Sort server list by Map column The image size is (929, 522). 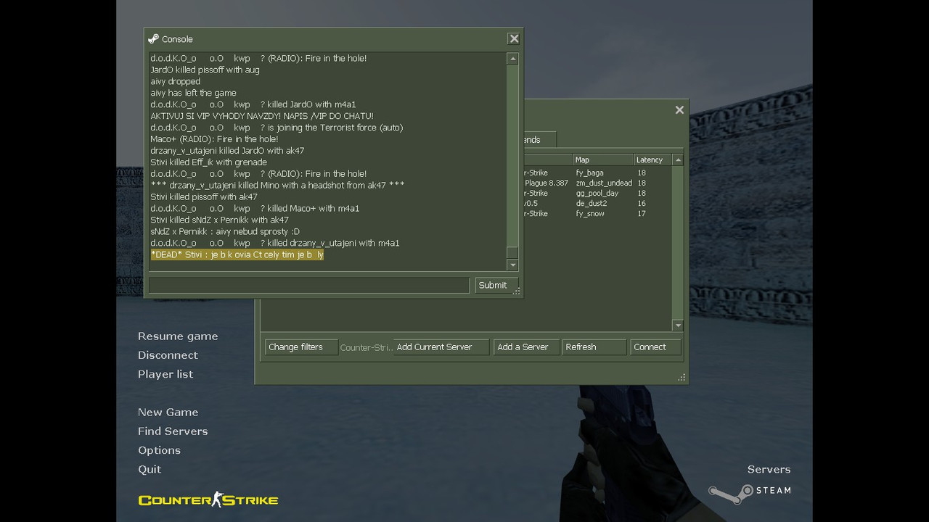pyautogui.click(x=602, y=159)
